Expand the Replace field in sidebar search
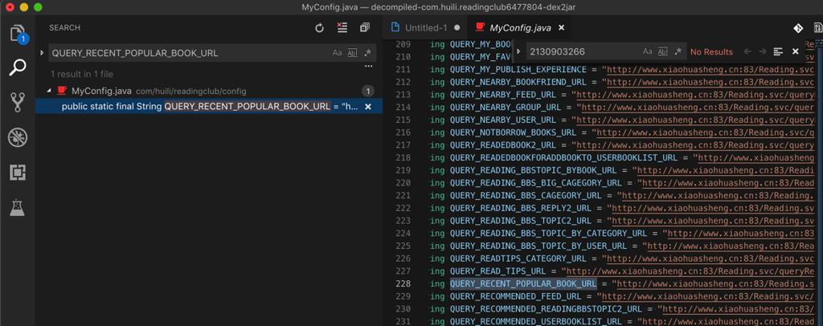The height and width of the screenshot is (326, 823). click(x=42, y=52)
